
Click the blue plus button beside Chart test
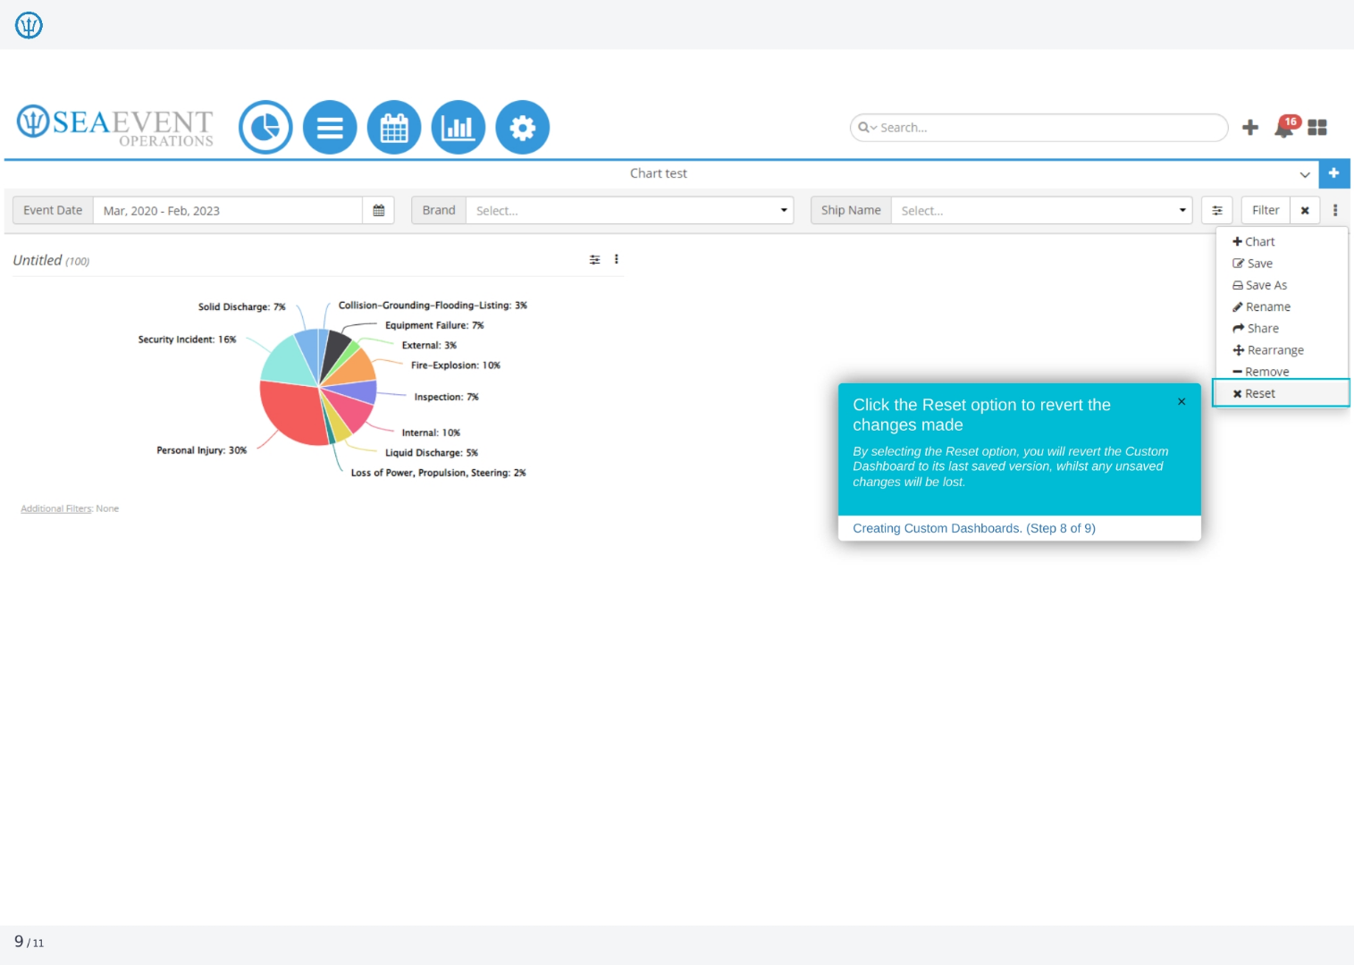click(x=1333, y=173)
